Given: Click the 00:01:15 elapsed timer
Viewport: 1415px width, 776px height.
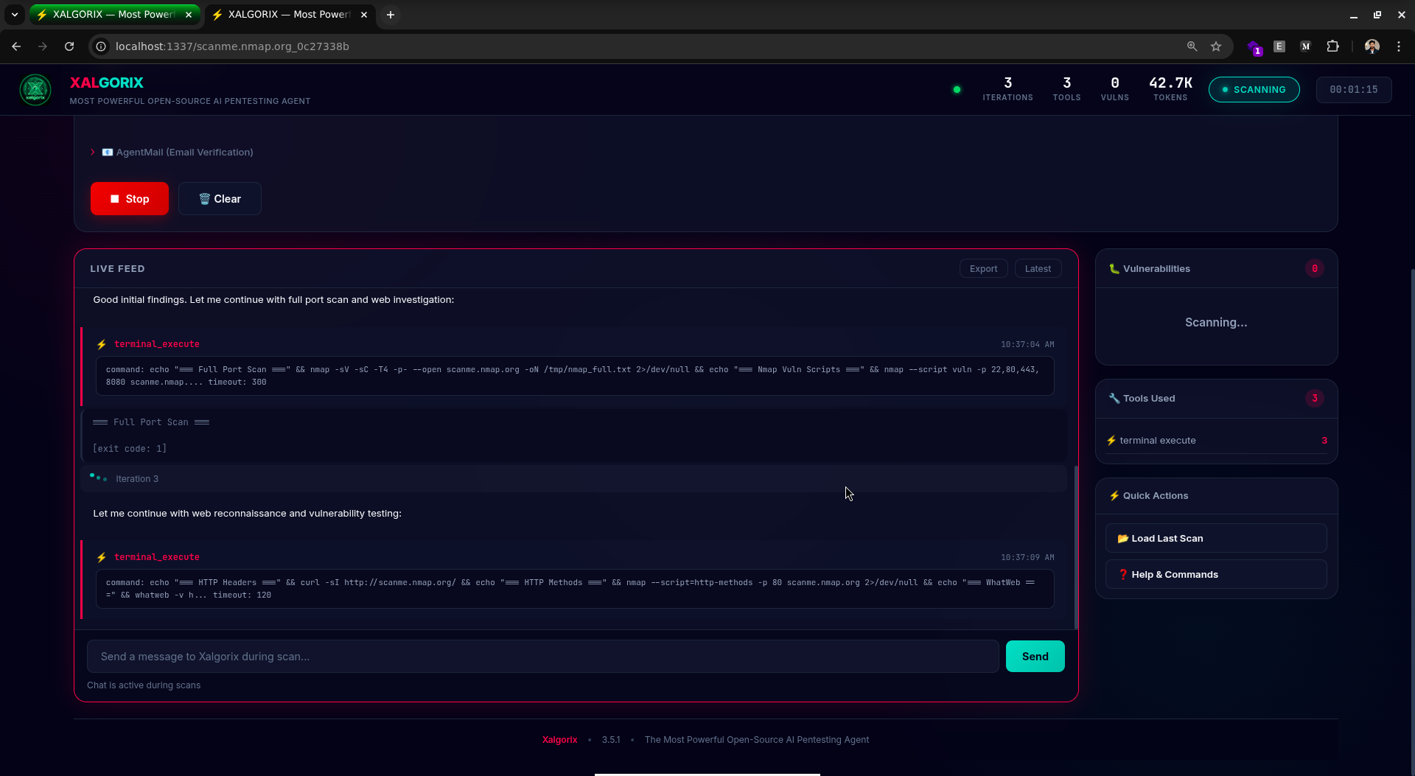Looking at the screenshot, I should pyautogui.click(x=1354, y=90).
